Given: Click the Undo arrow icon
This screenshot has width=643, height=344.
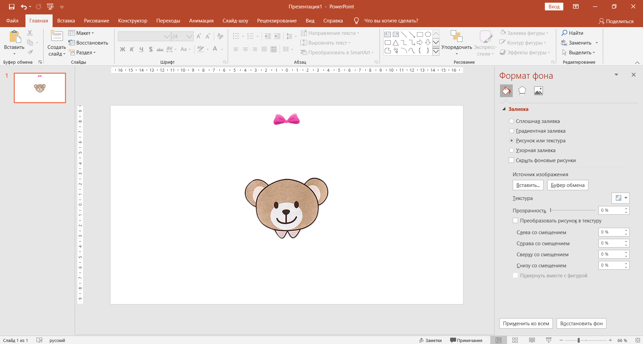Looking at the screenshot, I should coord(23,7).
